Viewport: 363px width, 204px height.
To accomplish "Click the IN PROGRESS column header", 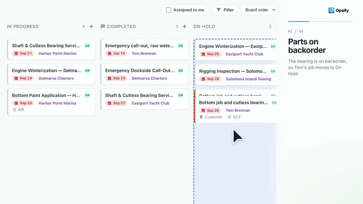I will pyautogui.click(x=23, y=26).
